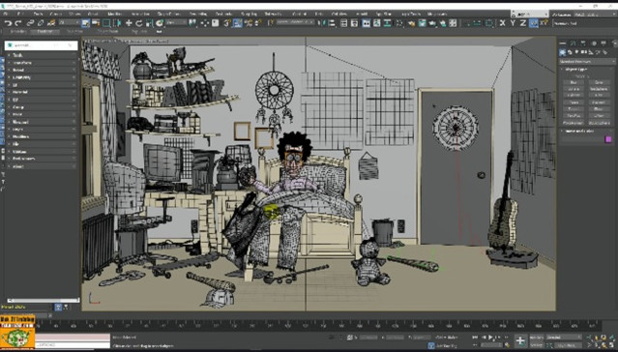Image resolution: width=618 pixels, height=352 pixels.
Task: Select the Lights create category
Action: point(576,52)
